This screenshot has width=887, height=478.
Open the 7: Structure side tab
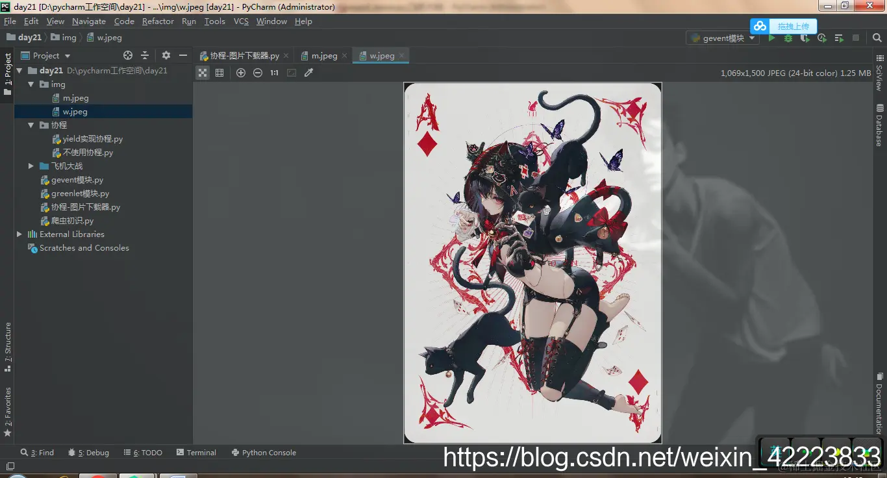[8, 347]
